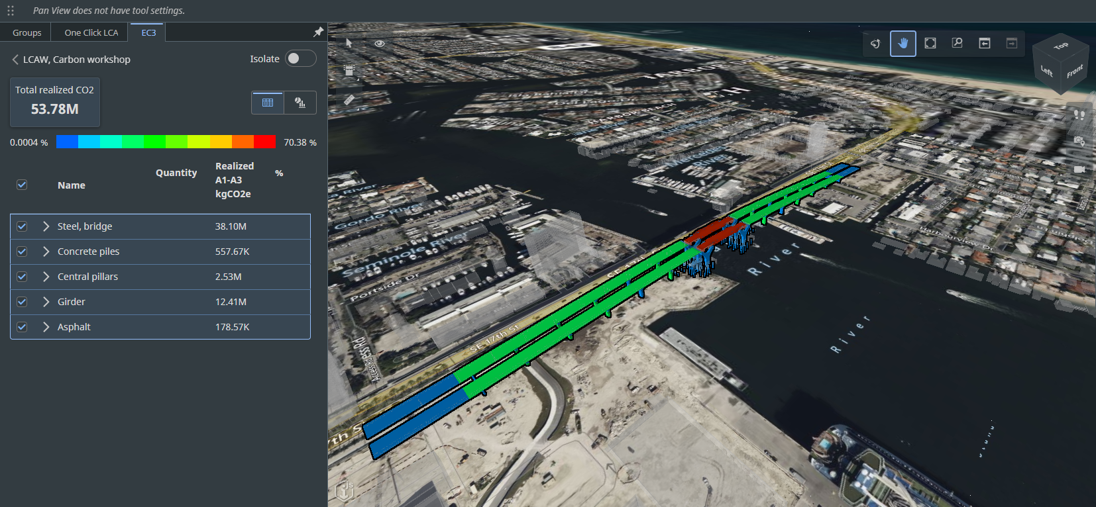Image resolution: width=1096 pixels, height=507 pixels.
Task: Open the measure ruler tool
Action: click(349, 100)
